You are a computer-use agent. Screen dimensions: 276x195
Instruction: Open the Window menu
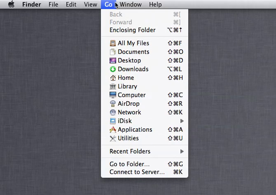[131, 5]
